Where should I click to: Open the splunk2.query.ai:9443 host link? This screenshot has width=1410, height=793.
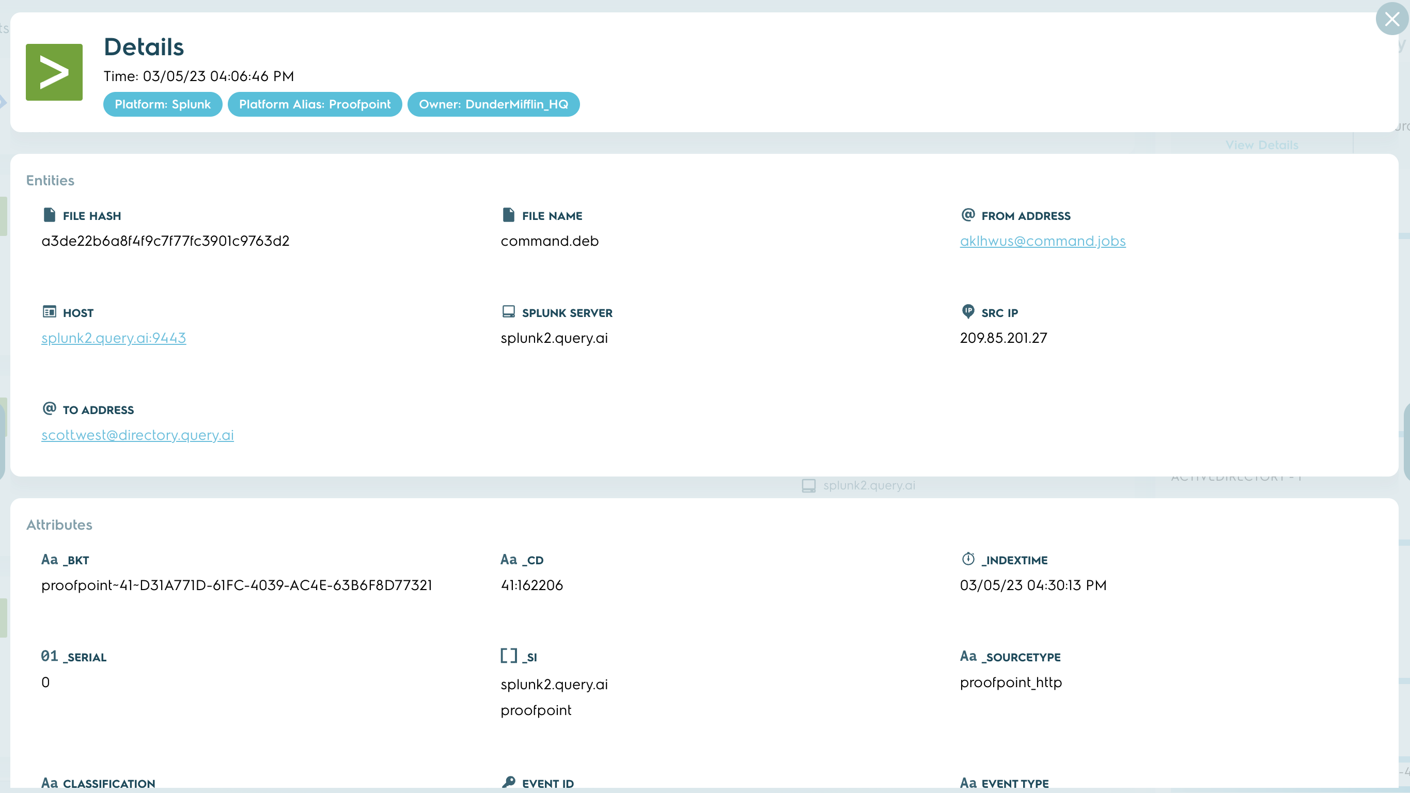tap(113, 338)
